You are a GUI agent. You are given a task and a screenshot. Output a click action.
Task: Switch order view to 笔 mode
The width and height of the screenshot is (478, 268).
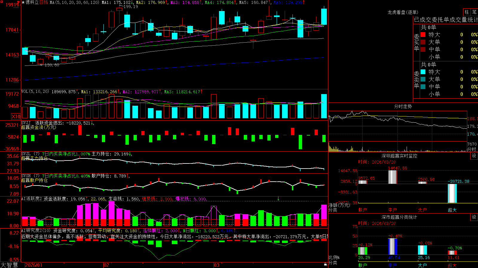pos(474,12)
